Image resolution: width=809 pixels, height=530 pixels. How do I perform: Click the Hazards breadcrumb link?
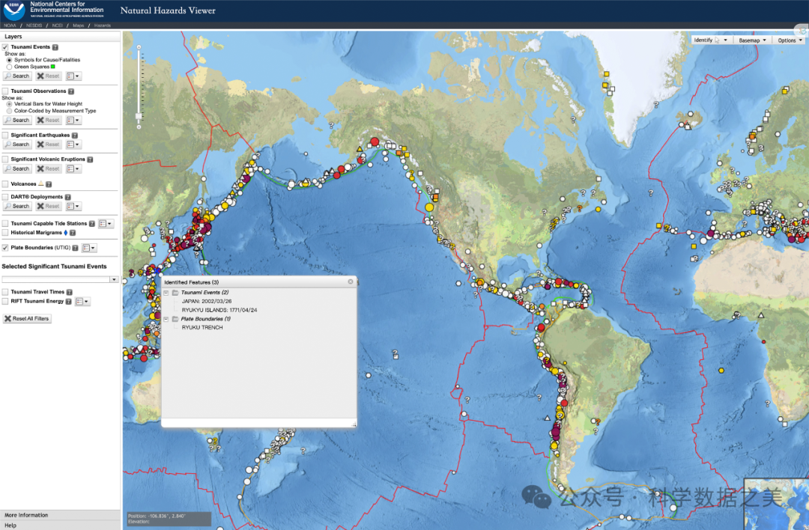coord(102,25)
